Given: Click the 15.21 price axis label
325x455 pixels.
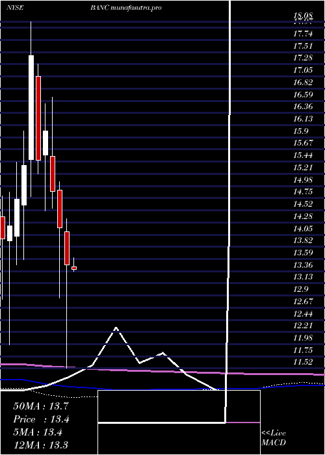Looking at the screenshot, I should click(x=303, y=168).
